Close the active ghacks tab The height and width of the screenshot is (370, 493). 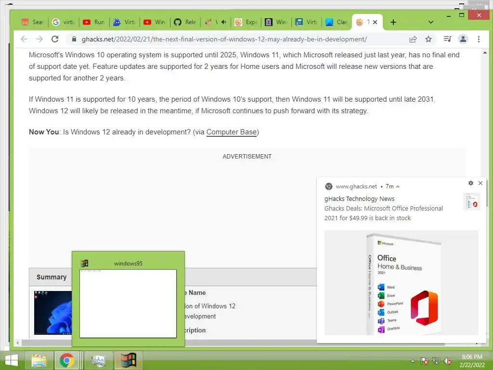tap(375, 22)
